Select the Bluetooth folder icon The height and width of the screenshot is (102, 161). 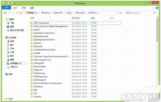[32, 46]
